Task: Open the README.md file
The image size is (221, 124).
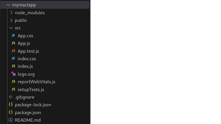Action: click(x=28, y=120)
